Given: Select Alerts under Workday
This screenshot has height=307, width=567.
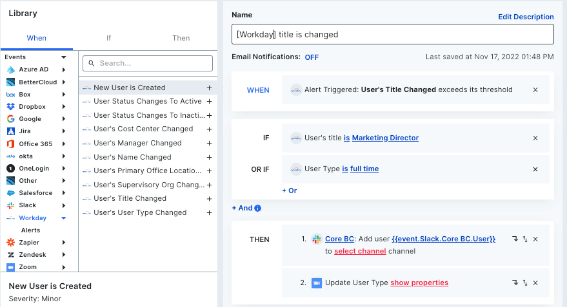Looking at the screenshot, I should tap(31, 230).
